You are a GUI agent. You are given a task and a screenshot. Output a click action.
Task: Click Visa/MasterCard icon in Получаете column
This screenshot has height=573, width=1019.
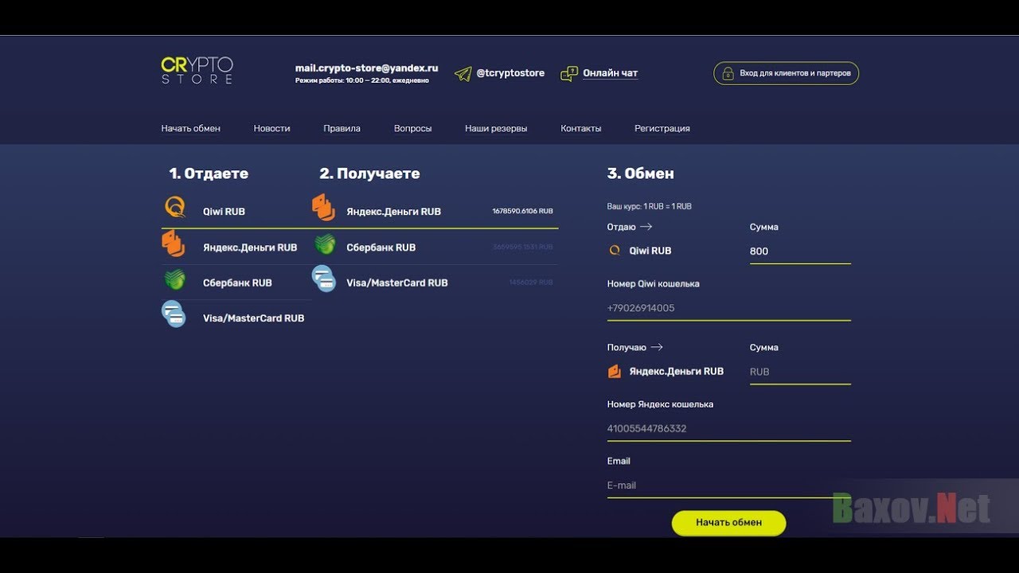tap(323, 279)
